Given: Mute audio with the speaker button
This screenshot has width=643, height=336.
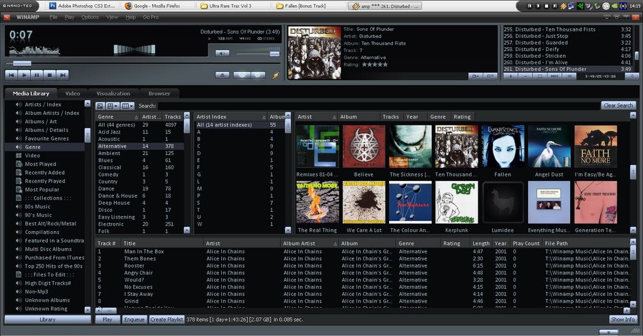Looking at the screenshot, I should point(223,53).
